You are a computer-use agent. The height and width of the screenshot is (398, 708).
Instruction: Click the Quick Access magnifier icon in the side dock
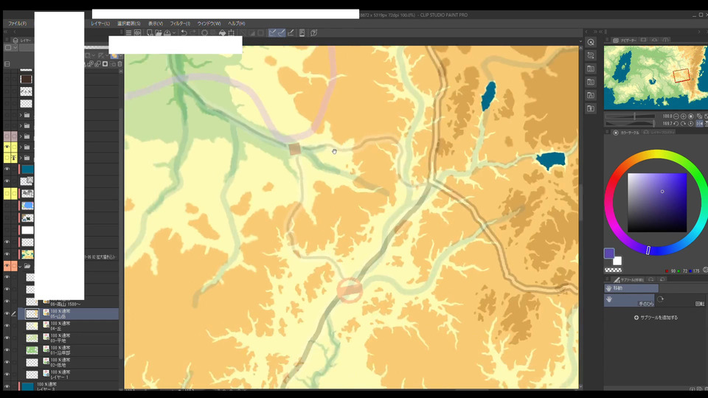(x=591, y=42)
